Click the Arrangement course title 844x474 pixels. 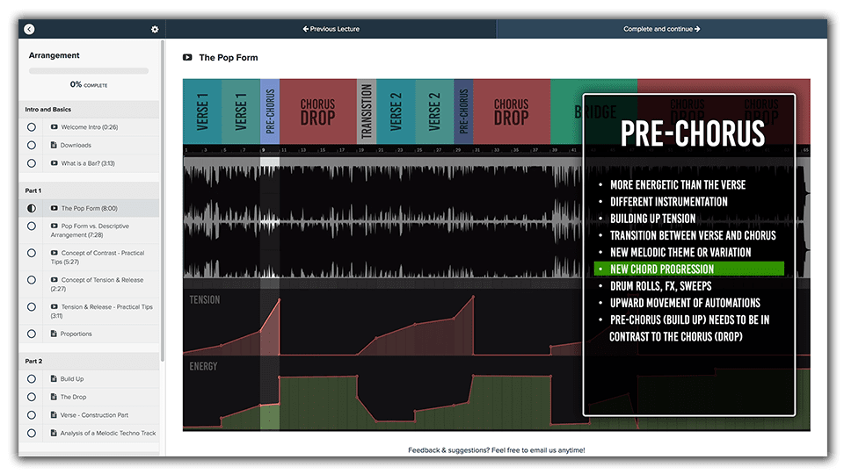click(54, 55)
